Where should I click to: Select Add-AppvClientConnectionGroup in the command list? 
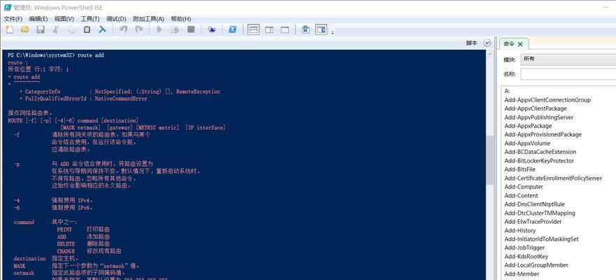coord(547,100)
